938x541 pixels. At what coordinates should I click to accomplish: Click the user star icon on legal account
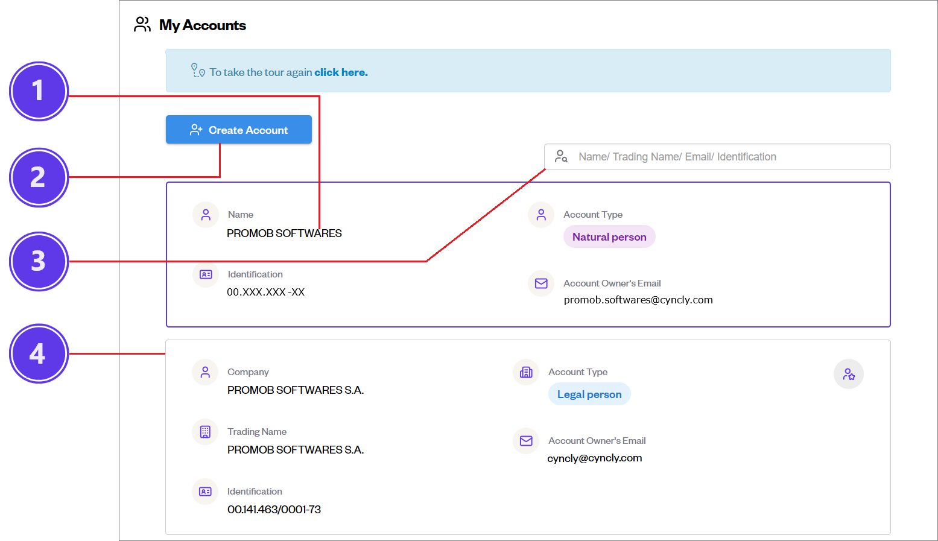(x=848, y=374)
